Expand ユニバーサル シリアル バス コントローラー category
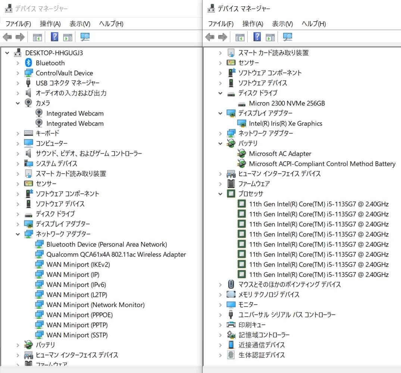This screenshot has width=401, height=373. click(x=220, y=315)
